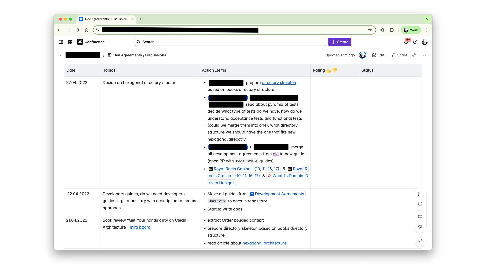The image size is (486, 273).
Task: Expand the tab search dropdown arrow
Action: tap(427, 19)
